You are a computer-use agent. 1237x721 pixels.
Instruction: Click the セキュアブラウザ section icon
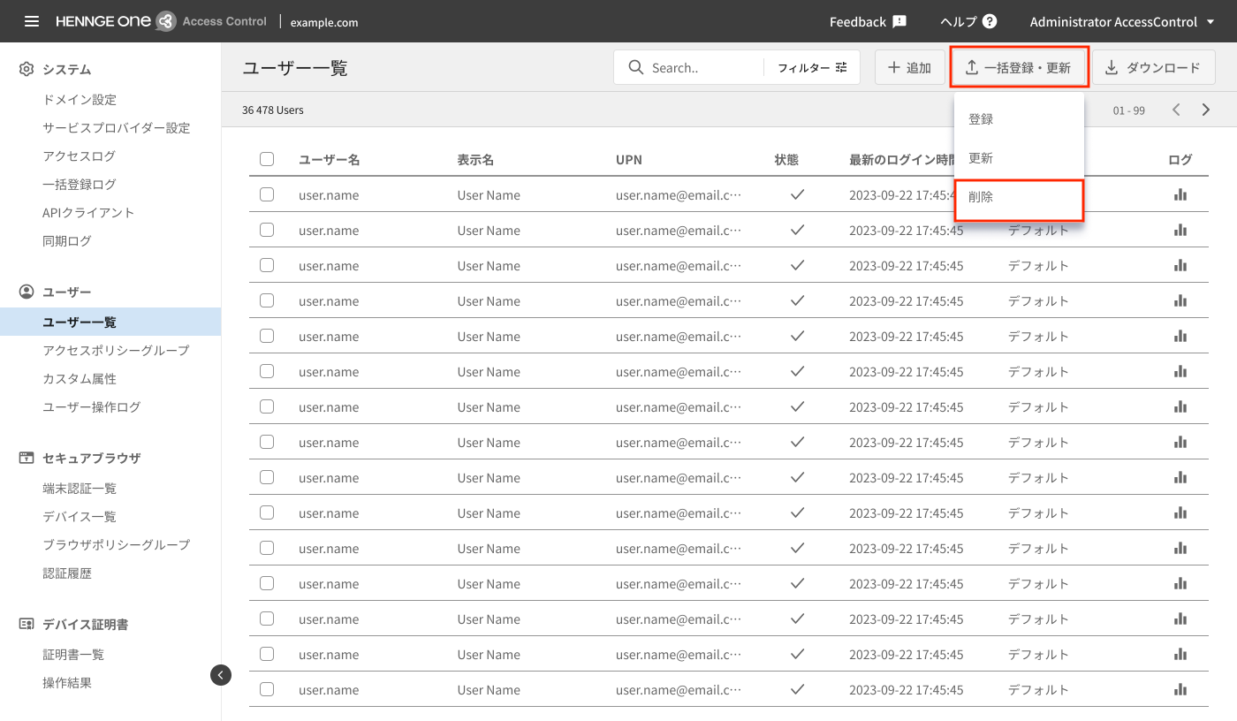point(27,458)
